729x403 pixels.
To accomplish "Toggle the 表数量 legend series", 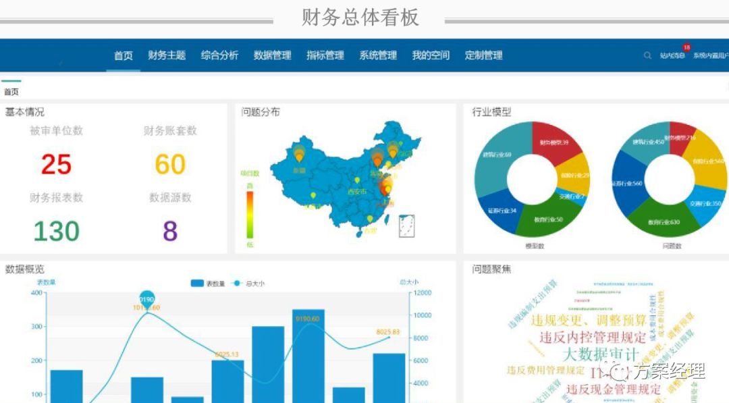I will tap(208, 283).
